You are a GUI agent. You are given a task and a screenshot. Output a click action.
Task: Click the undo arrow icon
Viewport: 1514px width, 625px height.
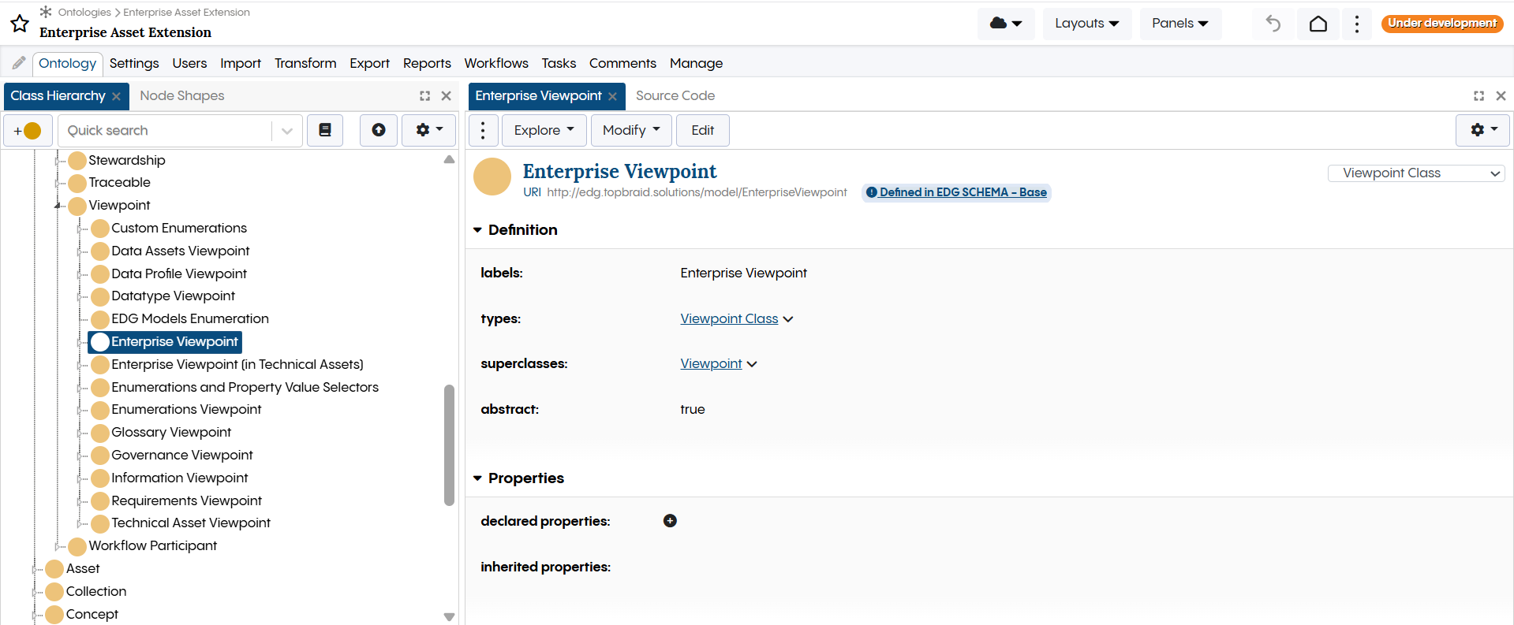[x=1273, y=24]
